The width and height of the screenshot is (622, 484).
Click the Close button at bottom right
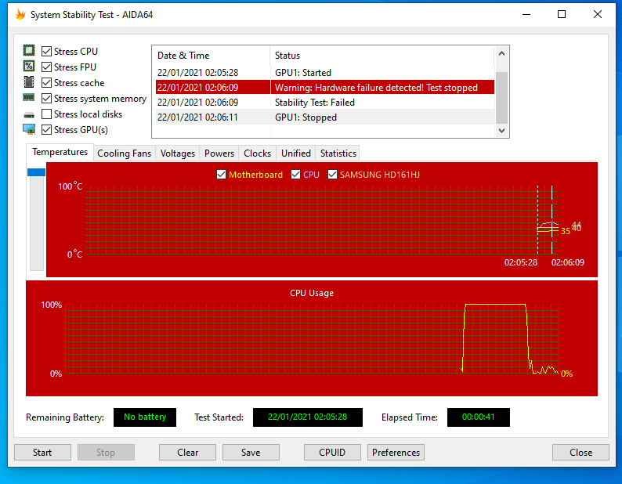tap(580, 452)
